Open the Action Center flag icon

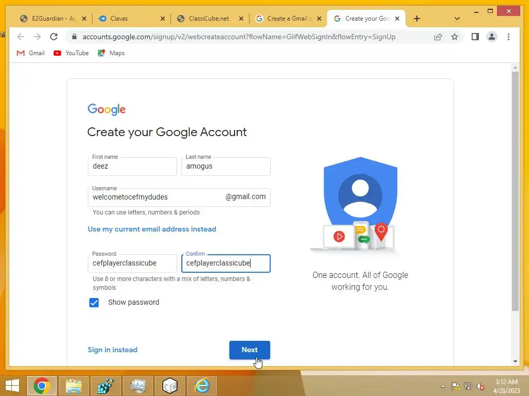pos(456,386)
